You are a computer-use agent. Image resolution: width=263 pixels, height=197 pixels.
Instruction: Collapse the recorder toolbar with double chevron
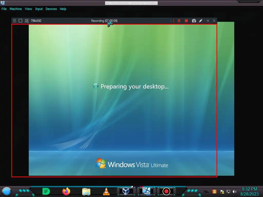(x=208, y=21)
